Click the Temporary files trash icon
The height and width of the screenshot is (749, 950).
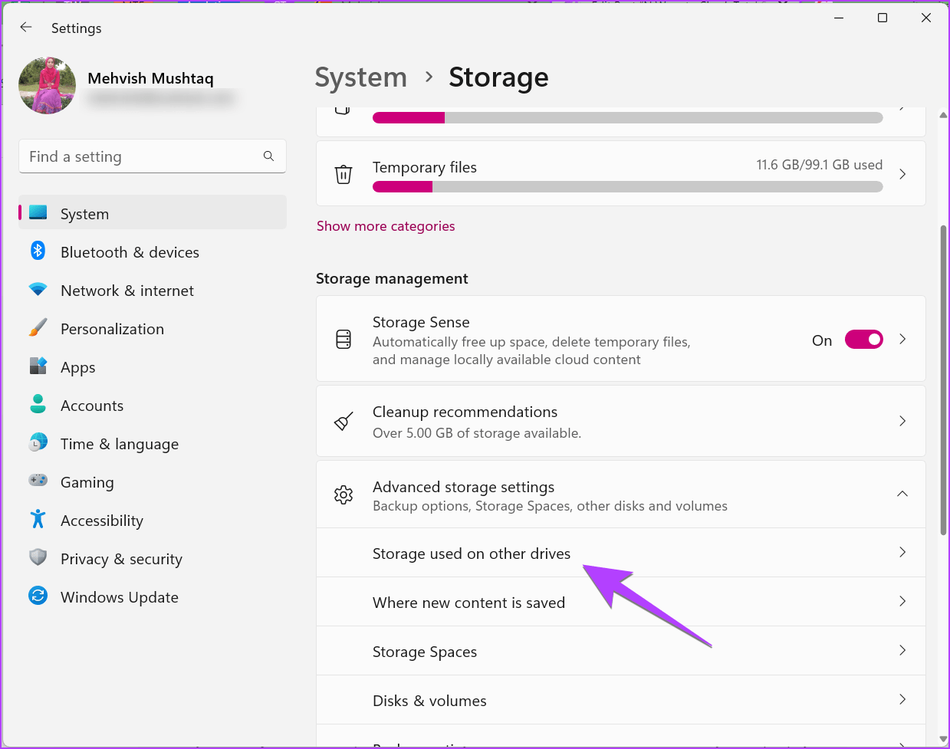344,174
